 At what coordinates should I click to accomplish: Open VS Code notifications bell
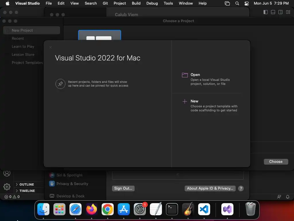click(x=287, y=197)
